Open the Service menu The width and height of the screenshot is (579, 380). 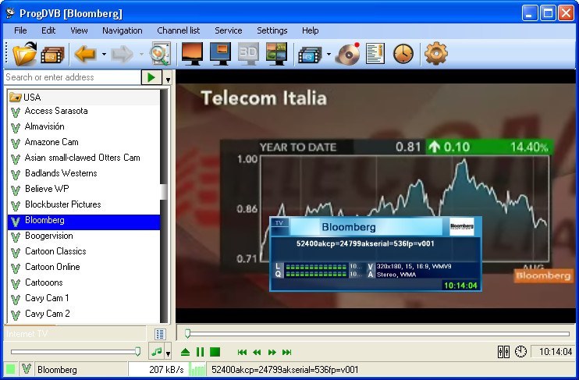click(x=228, y=30)
